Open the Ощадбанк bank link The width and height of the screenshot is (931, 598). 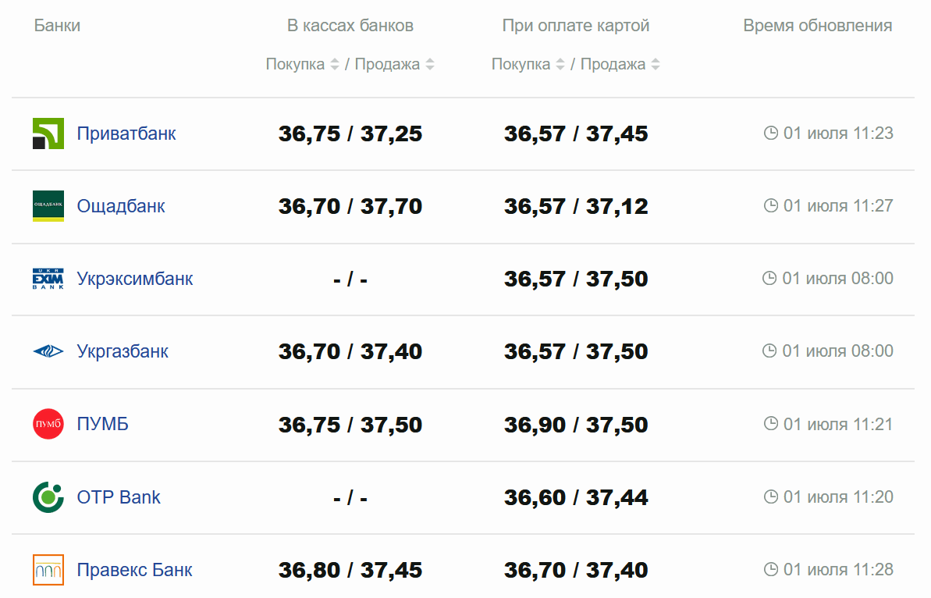pyautogui.click(x=121, y=206)
